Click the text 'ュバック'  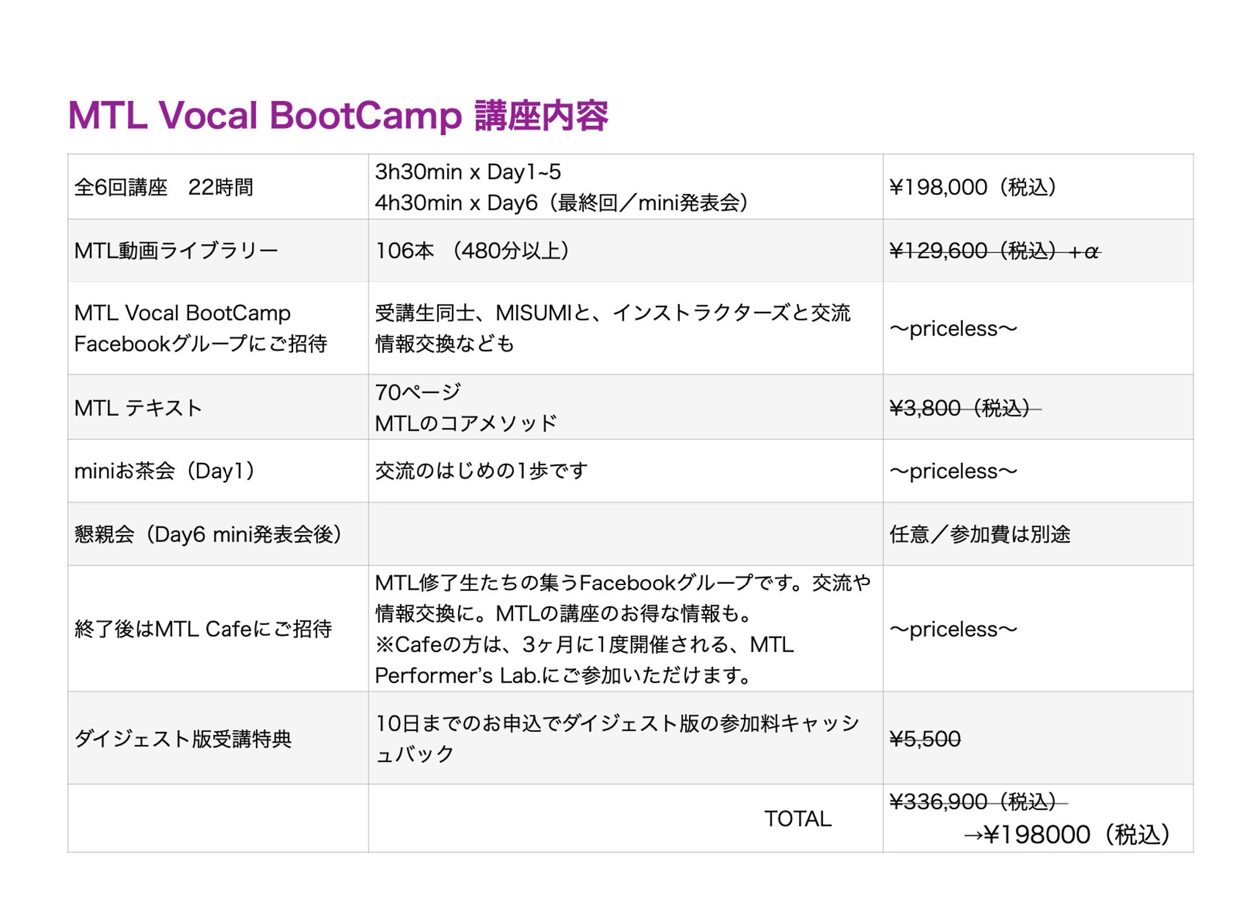[x=414, y=754]
